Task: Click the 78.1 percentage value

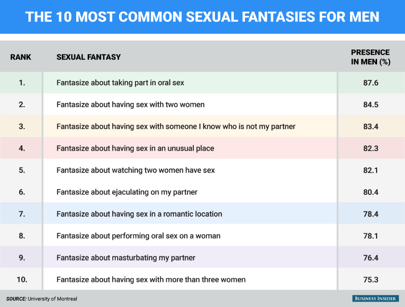Action: [x=370, y=236]
